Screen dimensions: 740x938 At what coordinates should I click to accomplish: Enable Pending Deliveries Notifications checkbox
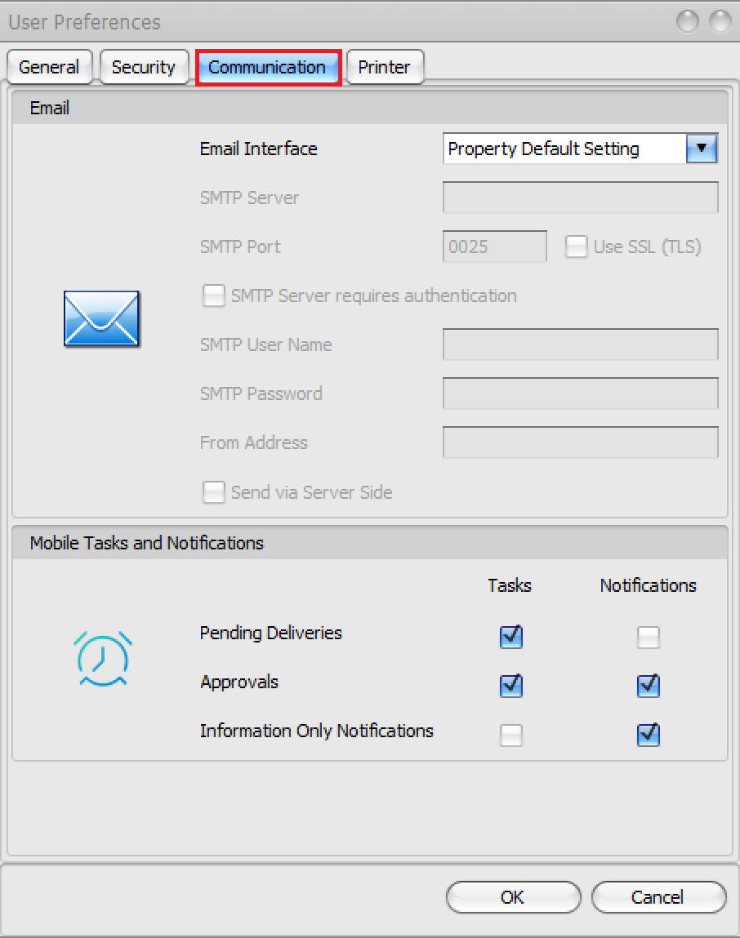649,637
